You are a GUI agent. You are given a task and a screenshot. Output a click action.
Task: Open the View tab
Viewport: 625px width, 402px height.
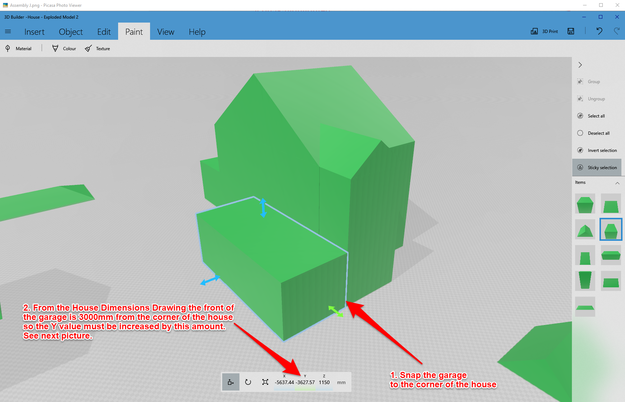(x=165, y=32)
